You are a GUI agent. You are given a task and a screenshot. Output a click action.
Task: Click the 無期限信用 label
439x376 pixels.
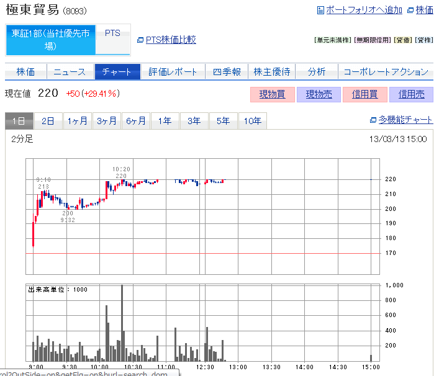(x=373, y=40)
